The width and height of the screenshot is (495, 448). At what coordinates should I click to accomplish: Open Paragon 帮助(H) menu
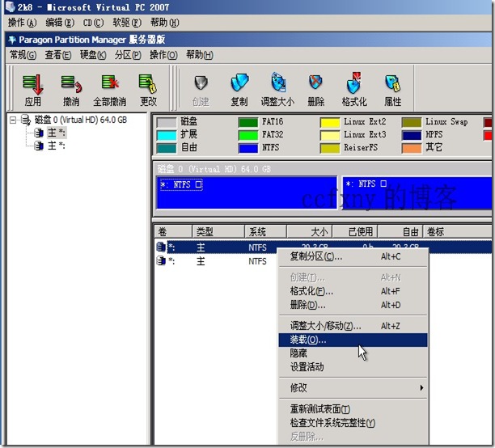[x=200, y=55]
